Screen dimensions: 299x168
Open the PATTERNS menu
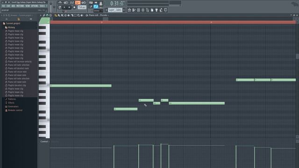[20, 6]
